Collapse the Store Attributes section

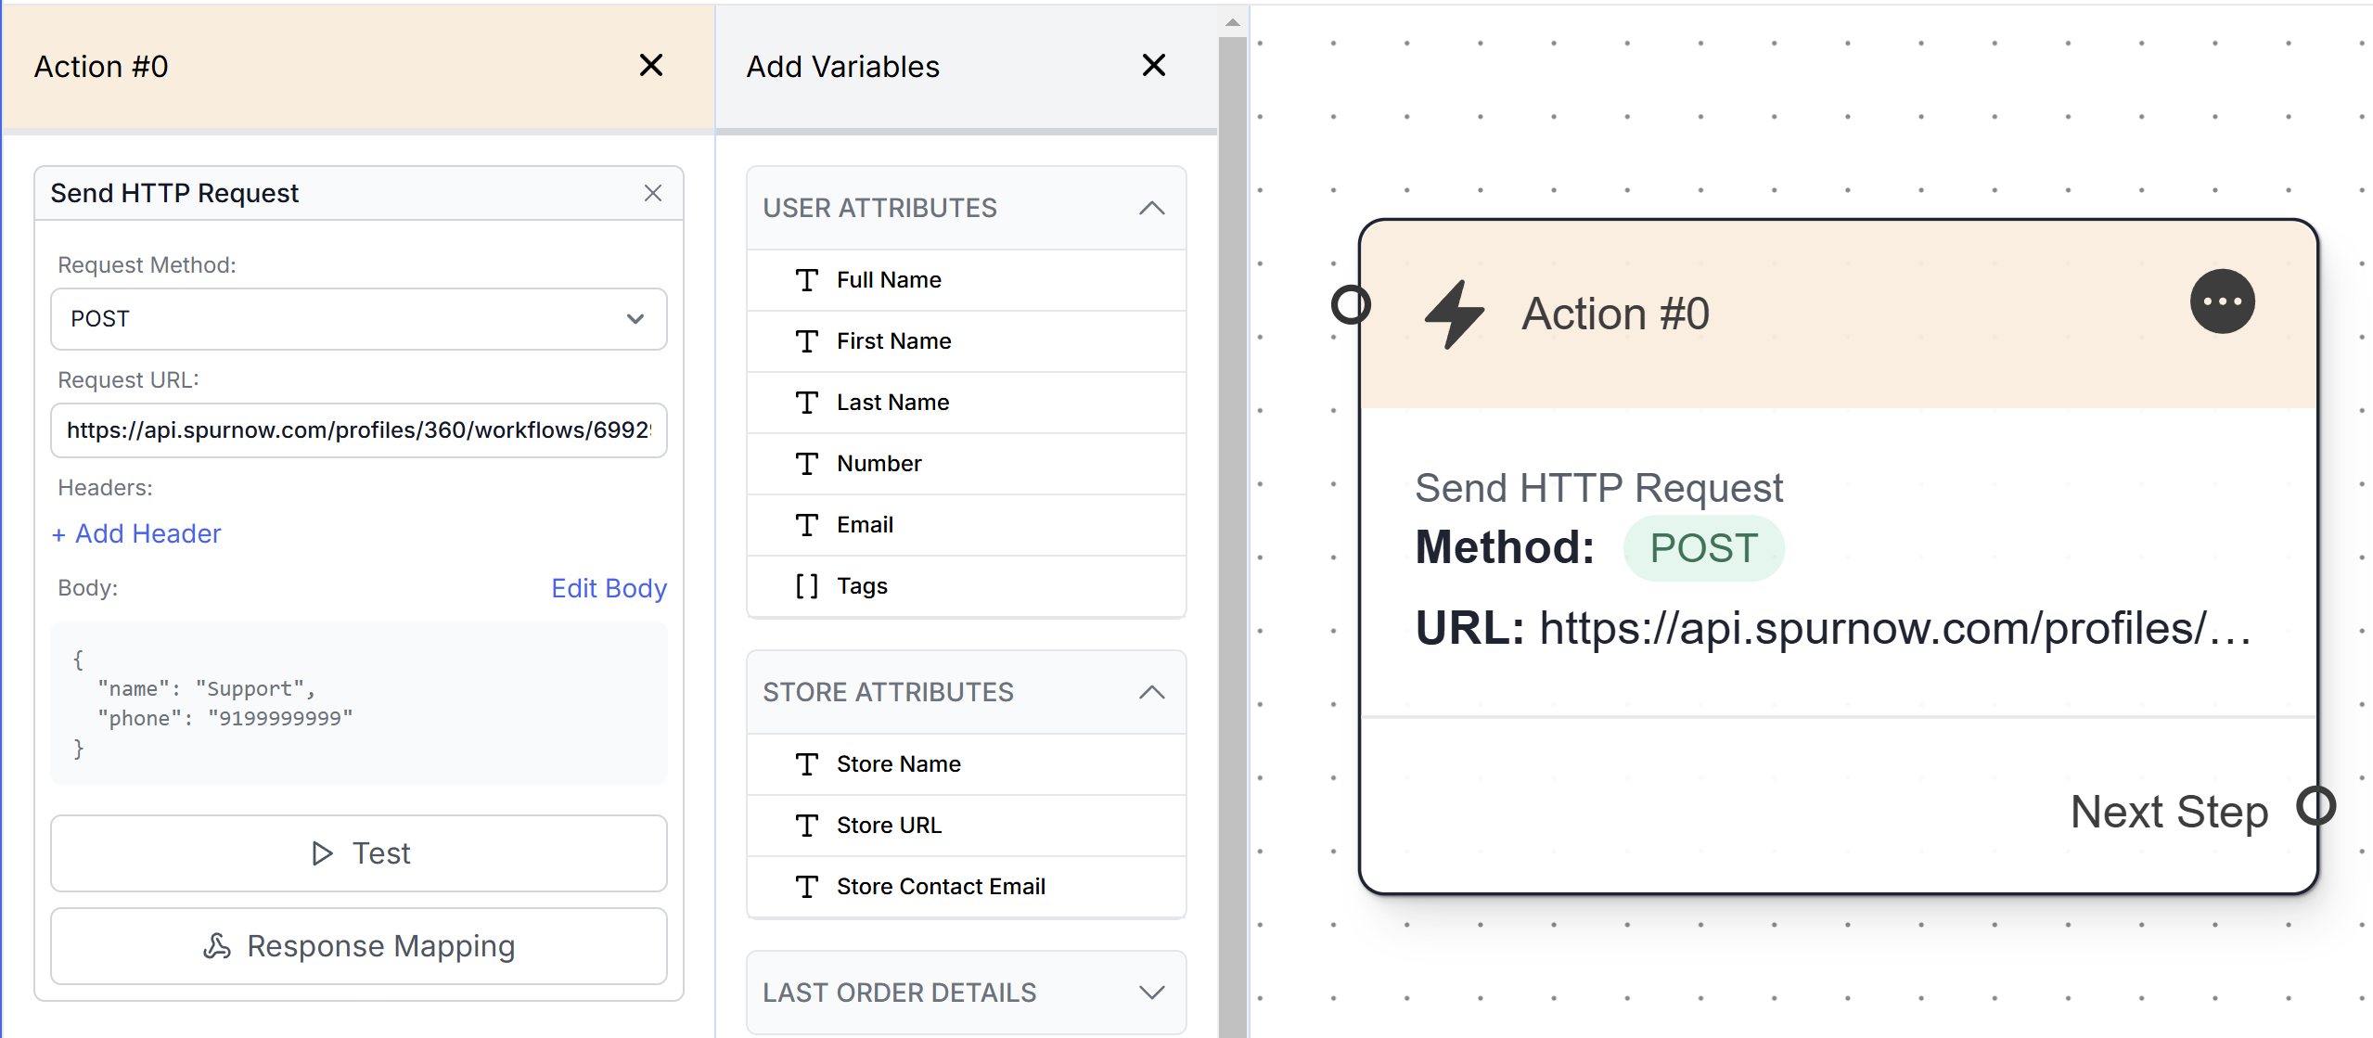(1151, 692)
